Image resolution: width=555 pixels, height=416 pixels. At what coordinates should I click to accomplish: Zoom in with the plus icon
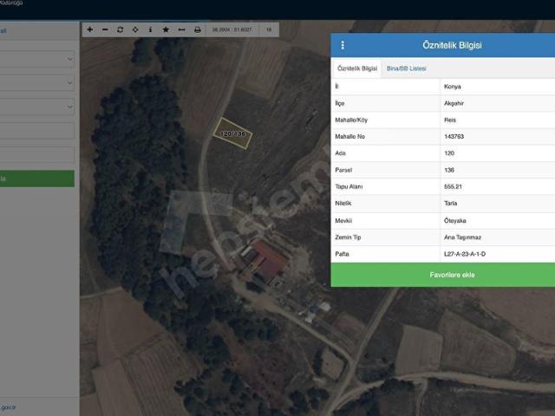pyautogui.click(x=90, y=29)
